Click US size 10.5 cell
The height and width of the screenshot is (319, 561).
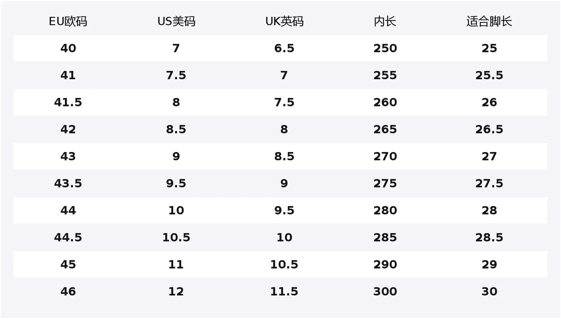click(176, 237)
